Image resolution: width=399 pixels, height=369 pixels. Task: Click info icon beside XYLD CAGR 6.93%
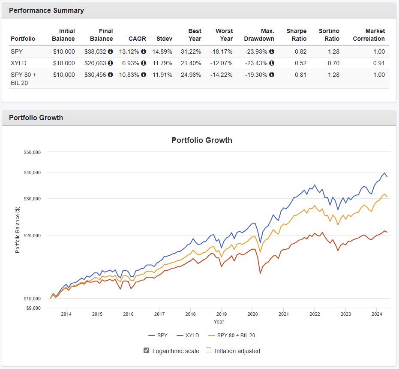click(x=144, y=63)
